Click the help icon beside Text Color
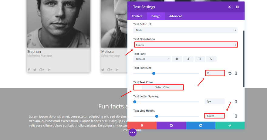 click(150, 24)
